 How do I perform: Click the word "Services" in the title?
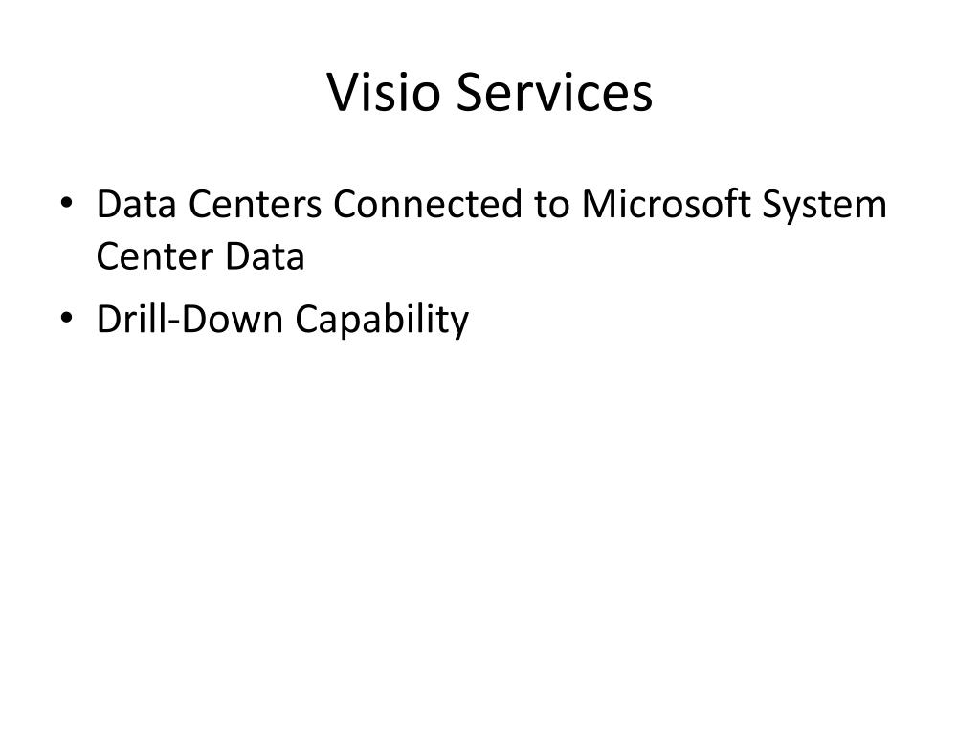tap(555, 92)
